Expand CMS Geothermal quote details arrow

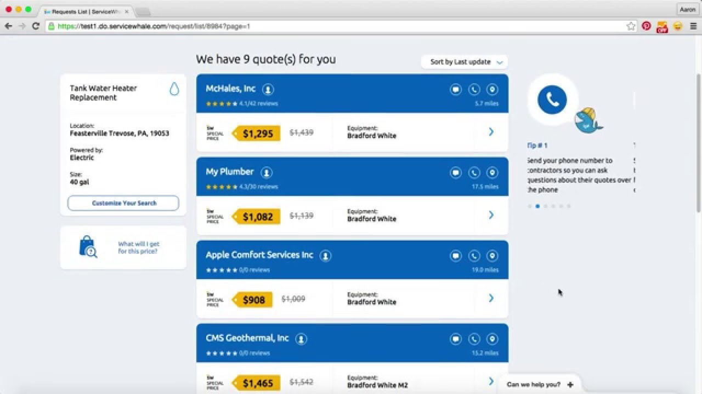click(491, 381)
